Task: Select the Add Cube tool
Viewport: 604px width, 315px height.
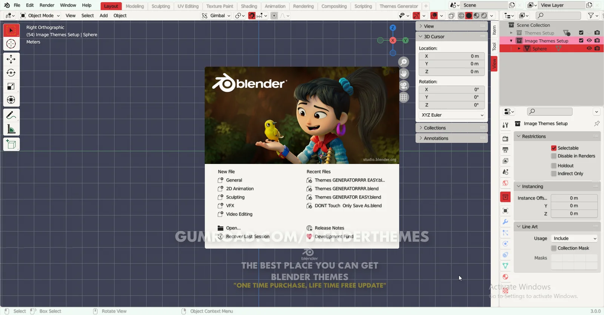Action: tap(11, 144)
